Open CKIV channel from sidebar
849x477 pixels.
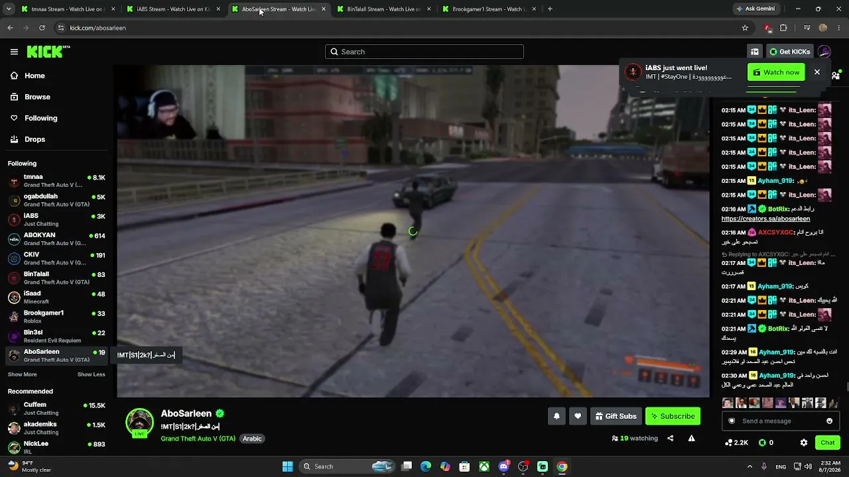(56, 258)
